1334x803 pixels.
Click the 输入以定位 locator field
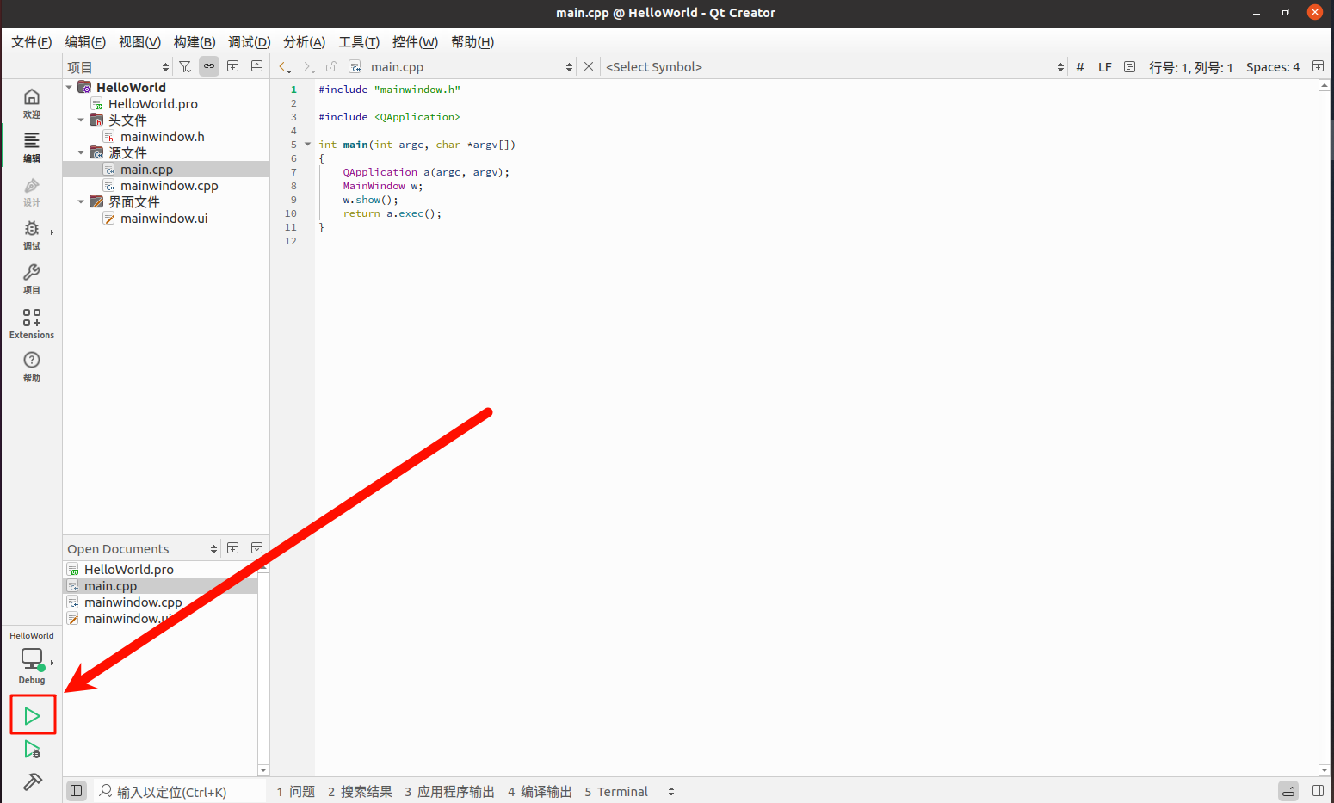pyautogui.click(x=179, y=791)
